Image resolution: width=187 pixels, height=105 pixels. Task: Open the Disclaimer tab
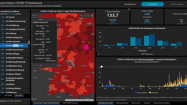click(x=147, y=103)
